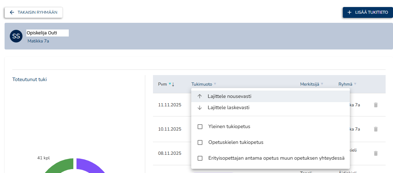This screenshot has width=393, height=173.
Task: Expand the Ryhmä column filter dropdown
Action: click(x=355, y=84)
